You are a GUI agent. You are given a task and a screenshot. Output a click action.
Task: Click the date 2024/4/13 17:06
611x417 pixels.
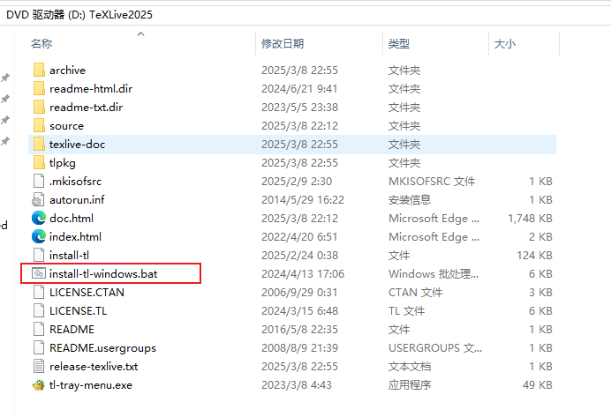click(303, 274)
